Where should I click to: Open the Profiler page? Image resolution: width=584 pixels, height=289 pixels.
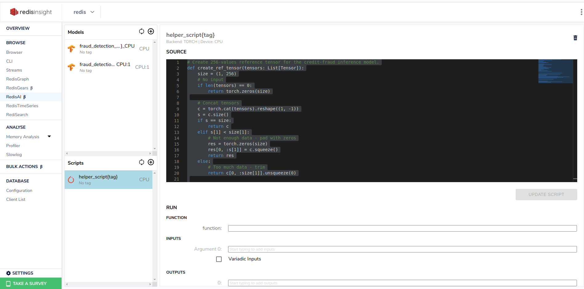point(13,146)
